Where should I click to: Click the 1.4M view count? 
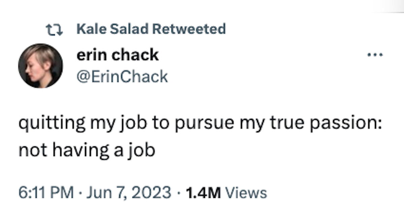[203, 193]
